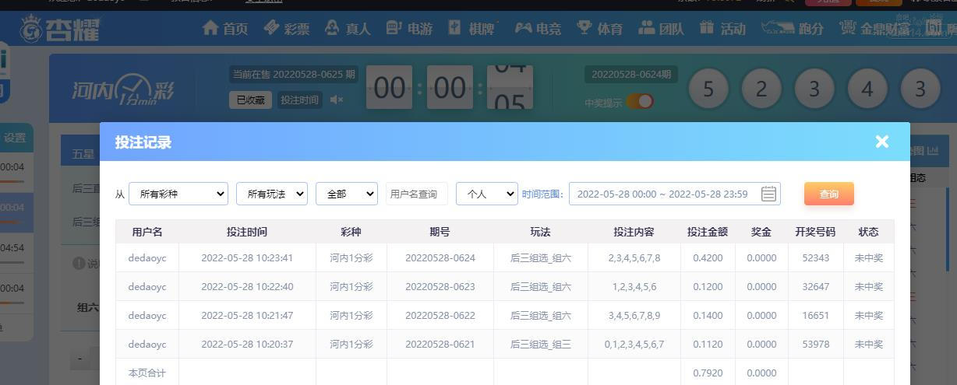Select the draw number 16651 cell
The image size is (957, 385).
tap(816, 315)
